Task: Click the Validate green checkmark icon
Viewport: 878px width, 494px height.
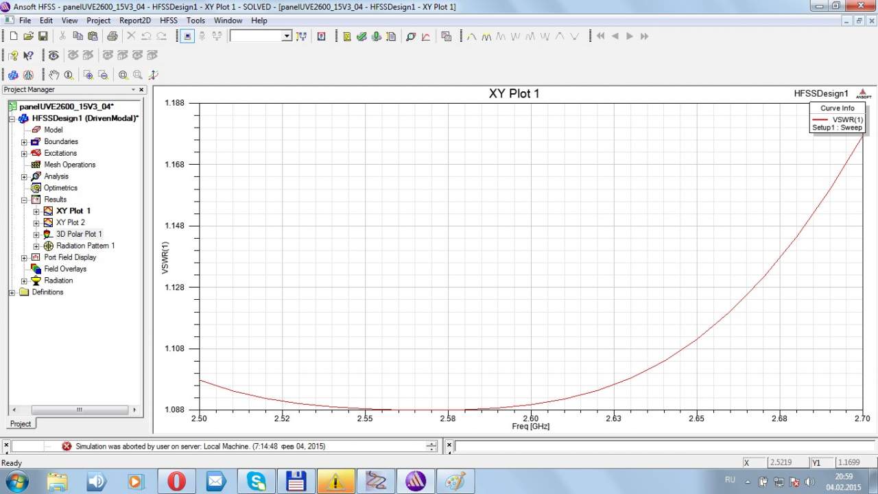Action: (x=361, y=36)
